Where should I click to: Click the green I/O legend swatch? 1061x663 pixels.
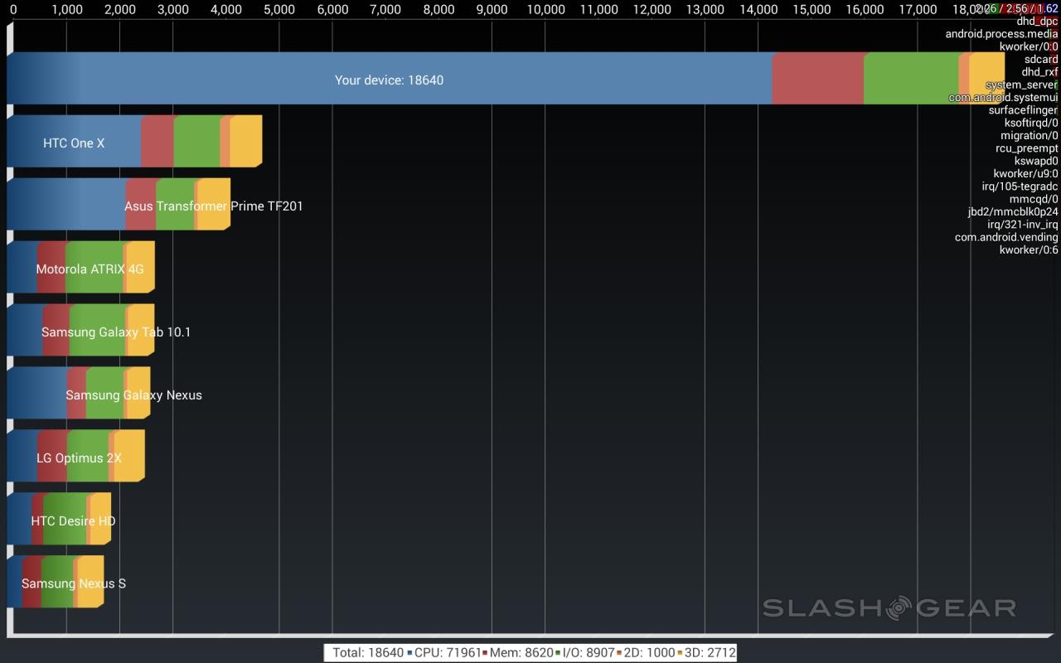[558, 653]
